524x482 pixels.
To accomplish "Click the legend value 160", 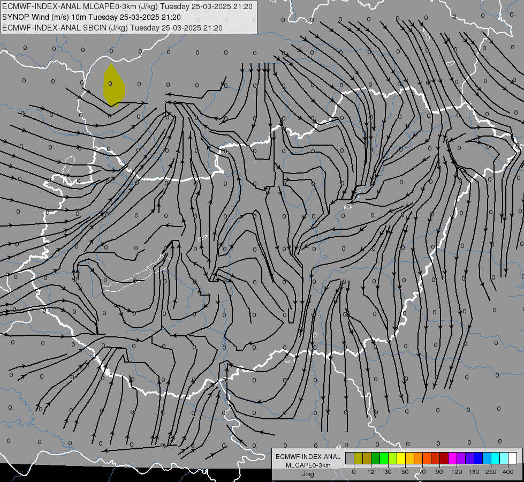I will click(x=474, y=472).
